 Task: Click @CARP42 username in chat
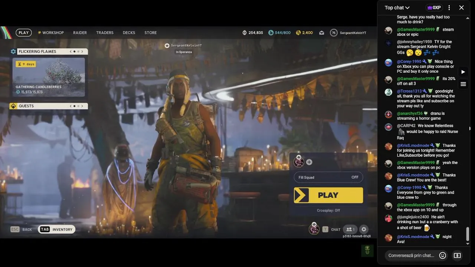click(x=406, y=126)
